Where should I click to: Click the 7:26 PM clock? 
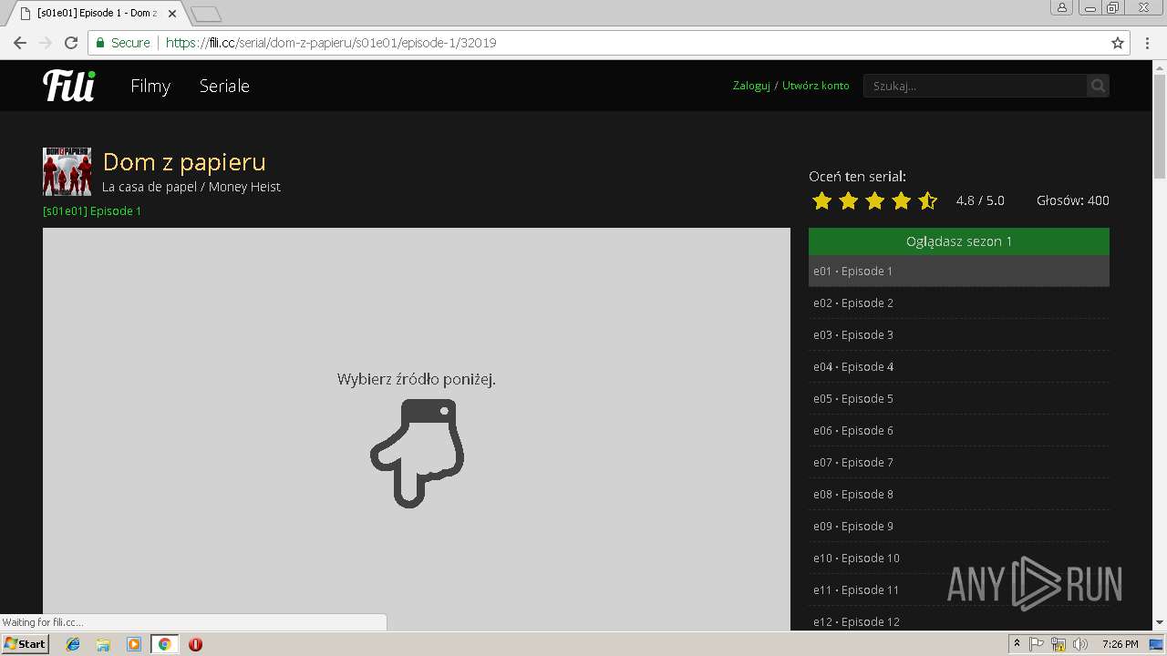click(1120, 644)
